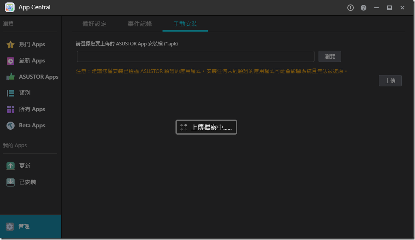Click the grid icon for 所有 Apps
Image resolution: width=415 pixels, height=240 pixels.
pyautogui.click(x=10, y=109)
